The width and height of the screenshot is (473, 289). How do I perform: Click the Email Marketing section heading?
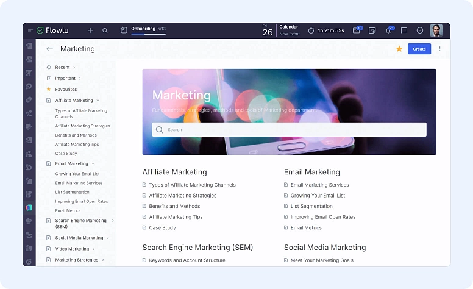coord(312,172)
